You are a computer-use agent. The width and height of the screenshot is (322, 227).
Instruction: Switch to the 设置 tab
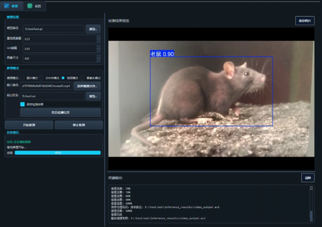34,6
